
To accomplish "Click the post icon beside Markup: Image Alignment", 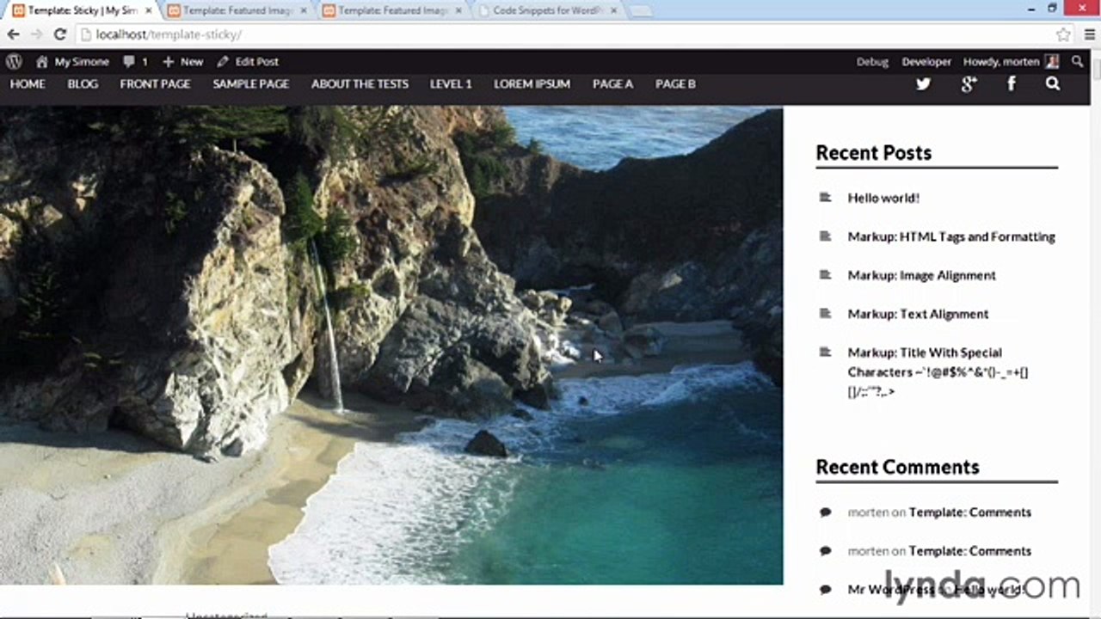I will (x=825, y=275).
